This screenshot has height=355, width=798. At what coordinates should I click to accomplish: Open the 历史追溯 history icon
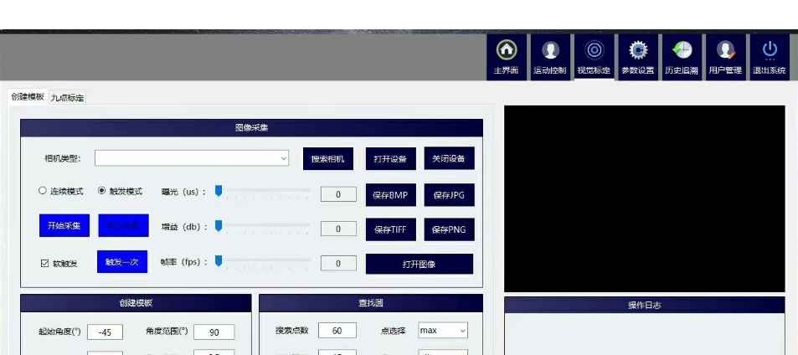point(681,56)
